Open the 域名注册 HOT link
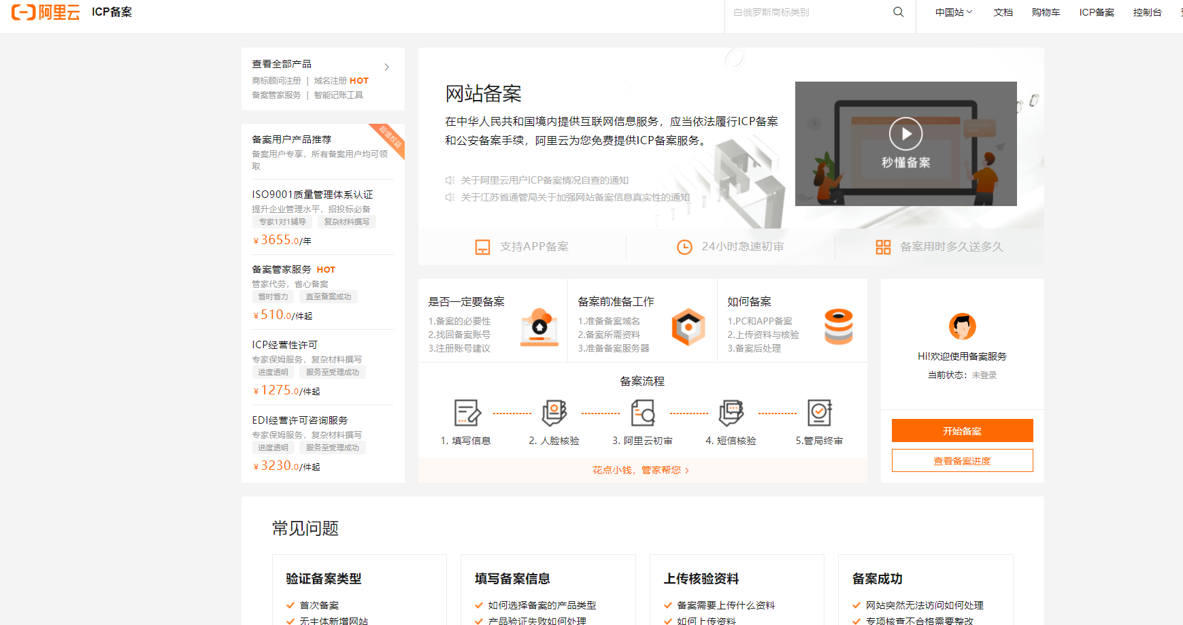The width and height of the screenshot is (1183, 625). [x=341, y=81]
